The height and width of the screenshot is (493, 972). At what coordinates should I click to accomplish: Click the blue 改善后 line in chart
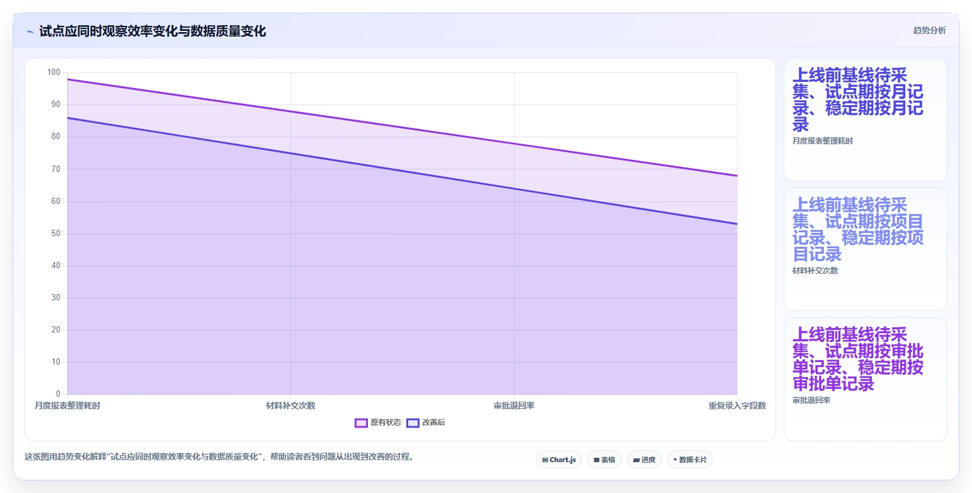[x=403, y=171]
